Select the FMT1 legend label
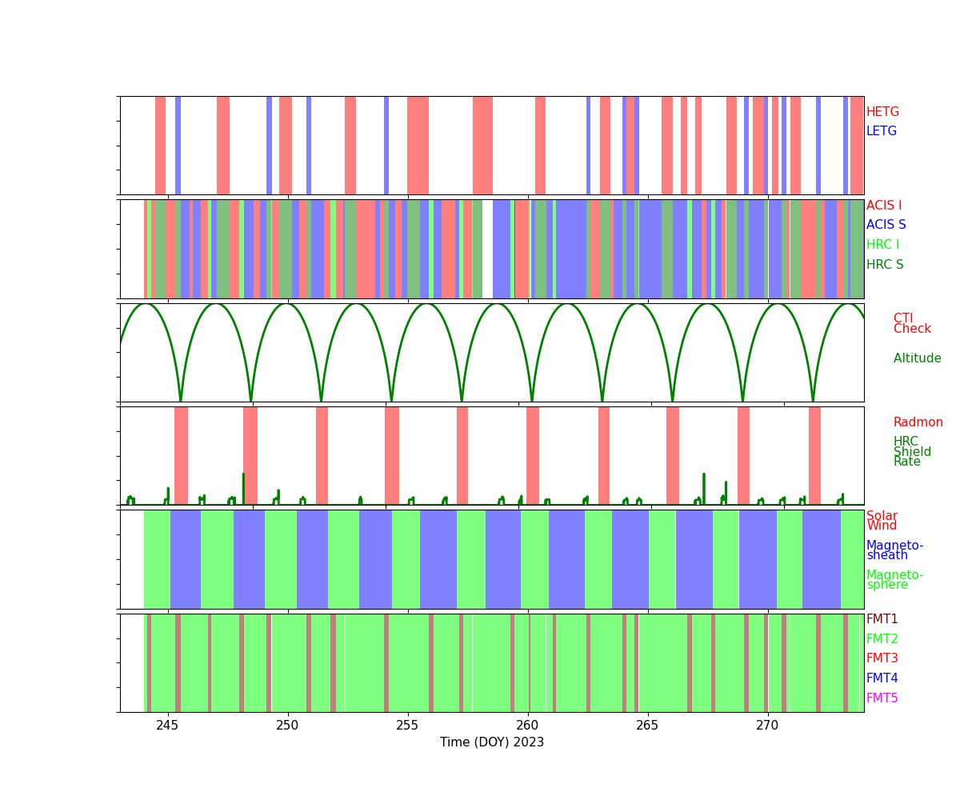This screenshot has width=960, height=800. [882, 619]
